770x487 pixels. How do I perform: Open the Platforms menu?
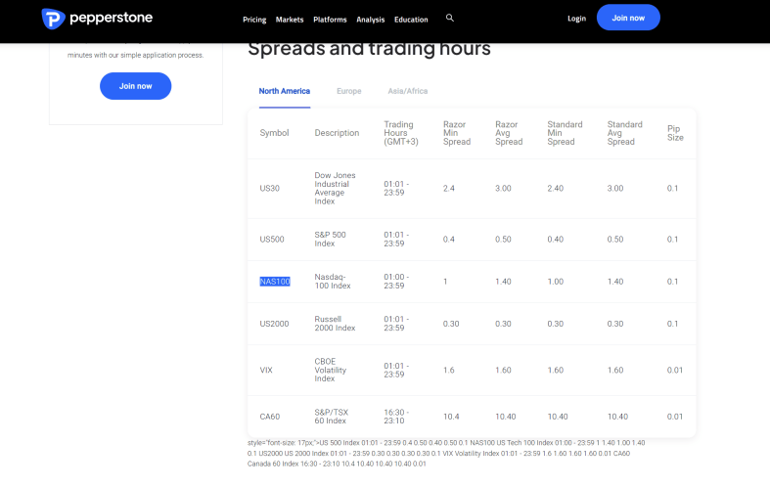pyautogui.click(x=330, y=20)
